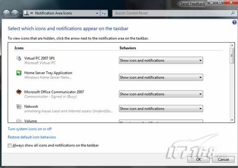This screenshot has width=238, height=168.
Task: Click the Home Server Tray Application icon
Action: [x=19, y=73]
